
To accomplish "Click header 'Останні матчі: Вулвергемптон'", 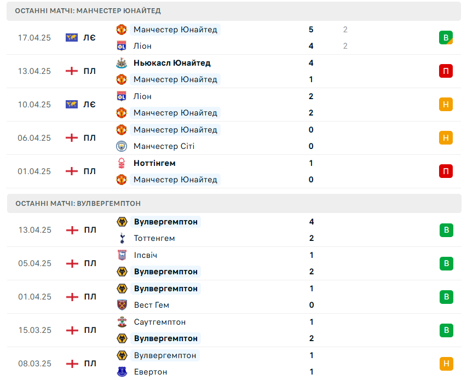I will (x=78, y=203).
